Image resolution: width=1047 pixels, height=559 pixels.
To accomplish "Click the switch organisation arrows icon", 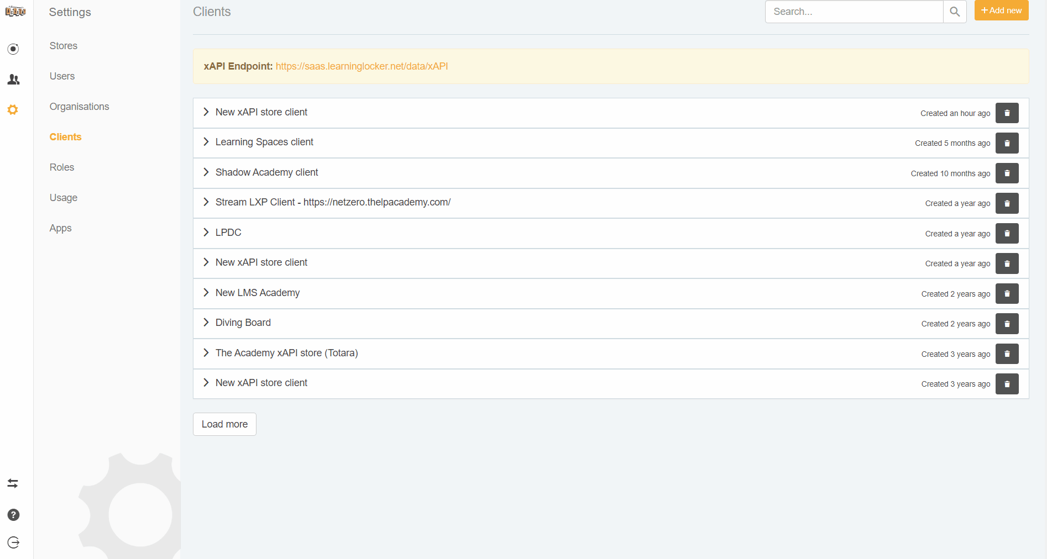I will (13, 483).
